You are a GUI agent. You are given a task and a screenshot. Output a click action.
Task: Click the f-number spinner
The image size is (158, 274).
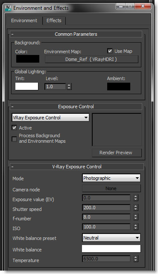(135, 217)
